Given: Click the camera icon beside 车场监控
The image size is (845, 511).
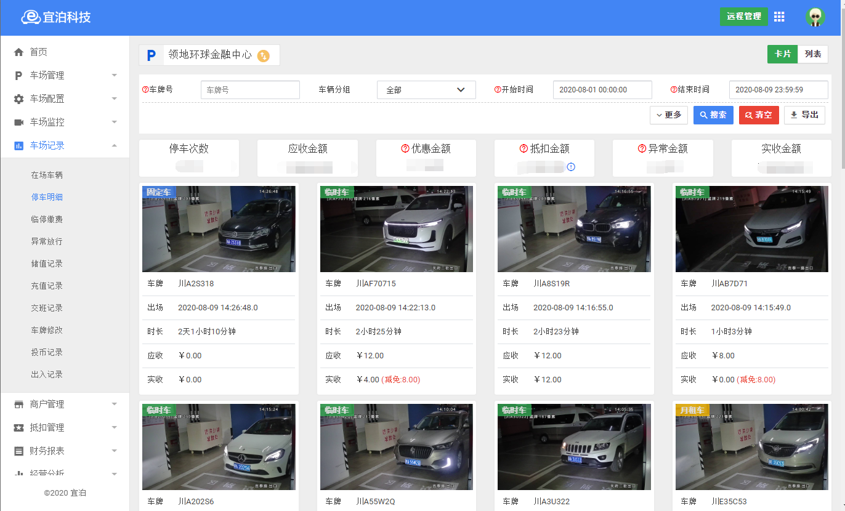Looking at the screenshot, I should 18,122.
